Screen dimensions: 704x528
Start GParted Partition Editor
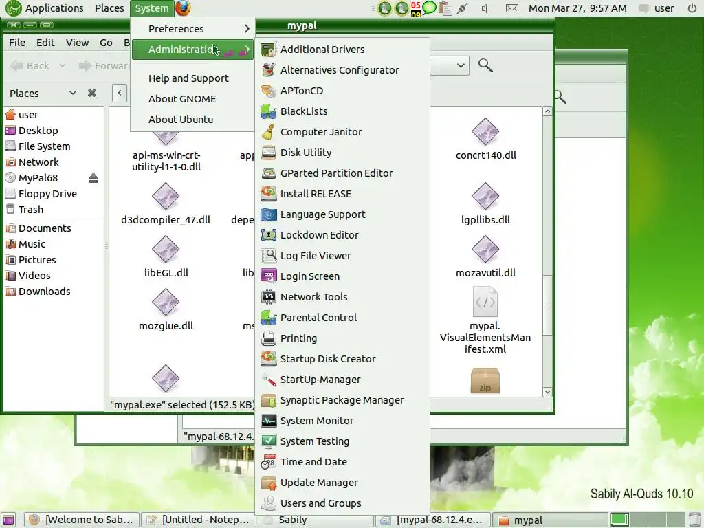[342, 173]
